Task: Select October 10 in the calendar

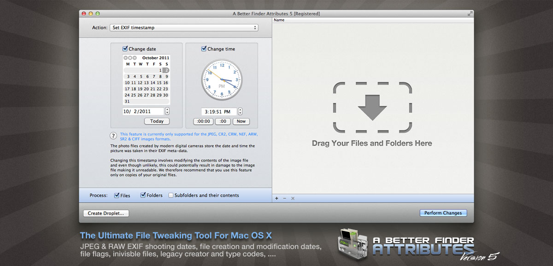Action: pyautogui.click(x=127, y=83)
